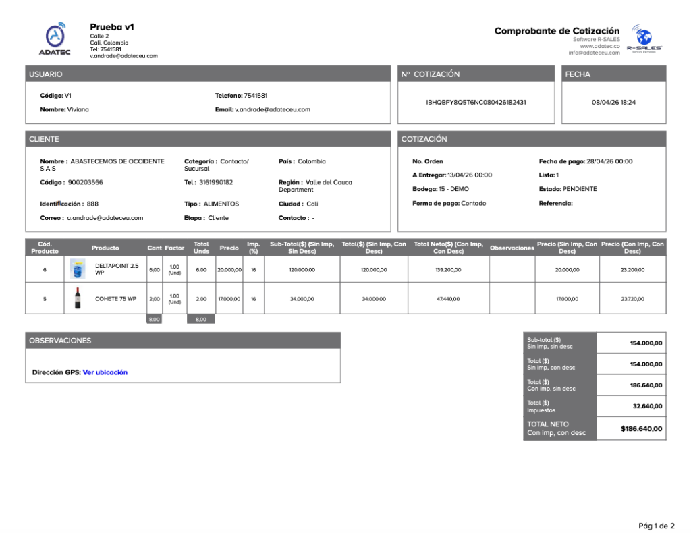Image resolution: width=691 pixels, height=533 pixels.
Task: Click the price cell 23.200,00
Action: pos(632,270)
